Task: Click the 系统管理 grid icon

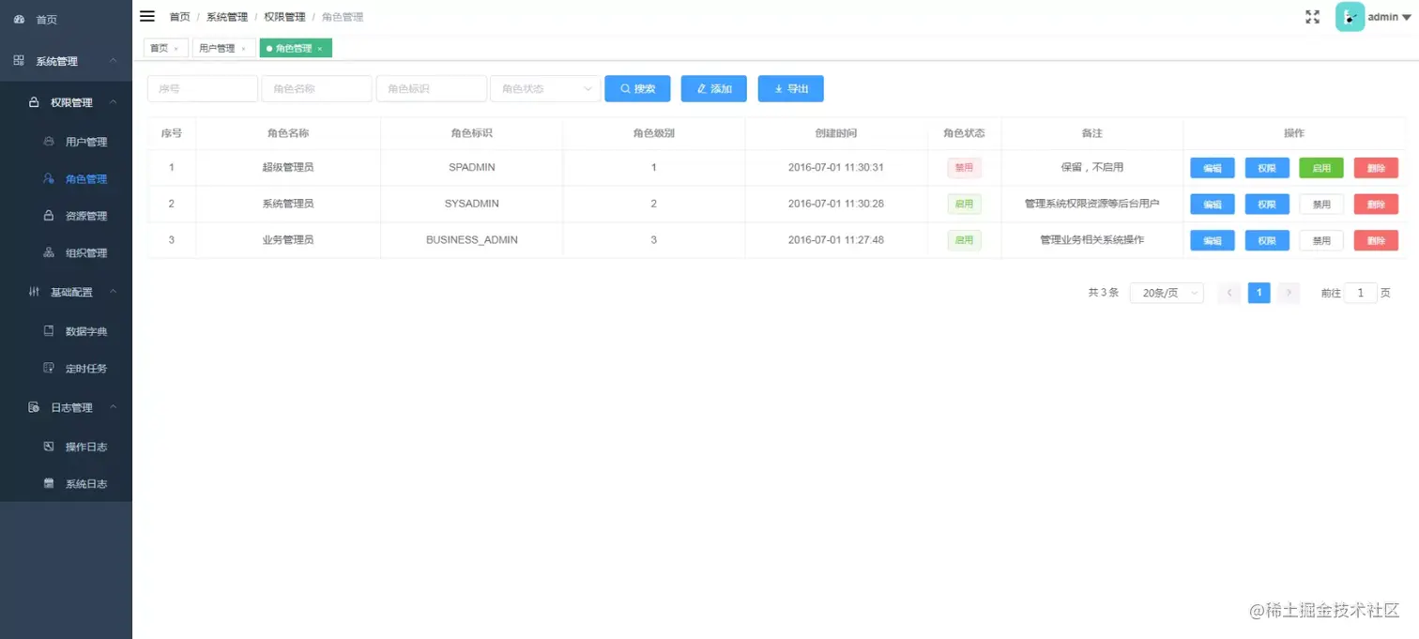Action: 19,61
